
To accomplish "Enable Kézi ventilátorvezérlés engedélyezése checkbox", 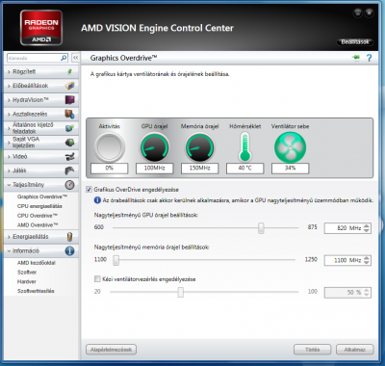I will [x=97, y=279].
